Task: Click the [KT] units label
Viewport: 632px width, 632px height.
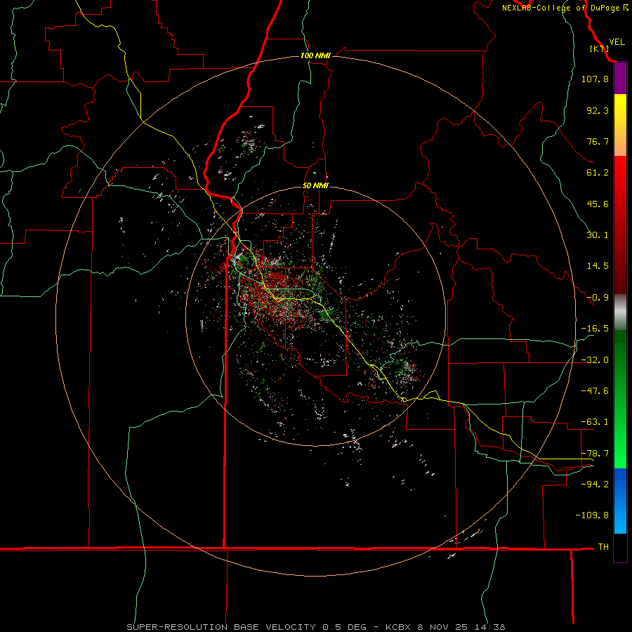Action: point(599,48)
